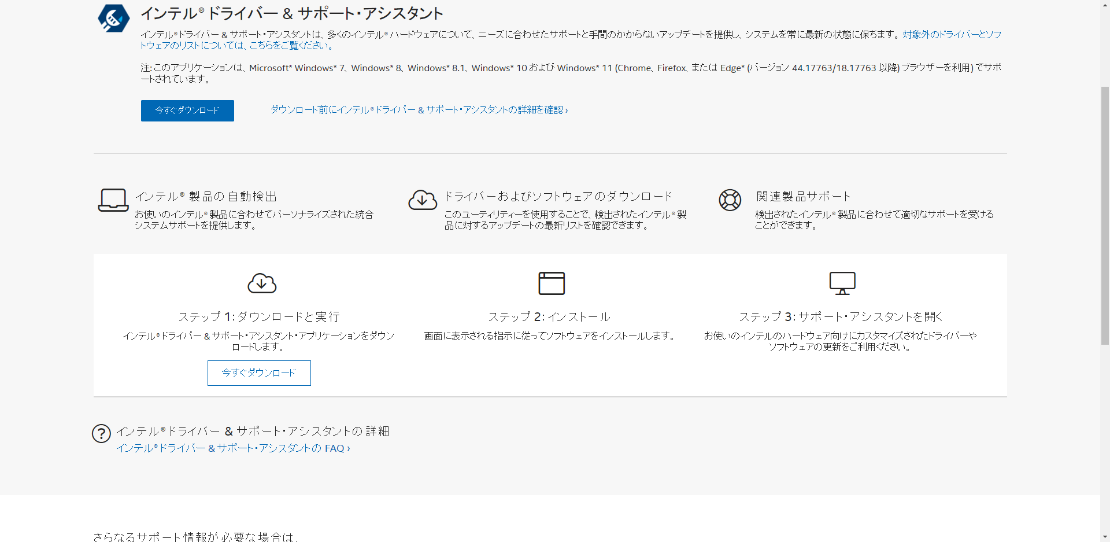Screen dimensions: 1110x542
Task: Click the Intel Driver & Support Assistant logo icon
Action: click(114, 18)
